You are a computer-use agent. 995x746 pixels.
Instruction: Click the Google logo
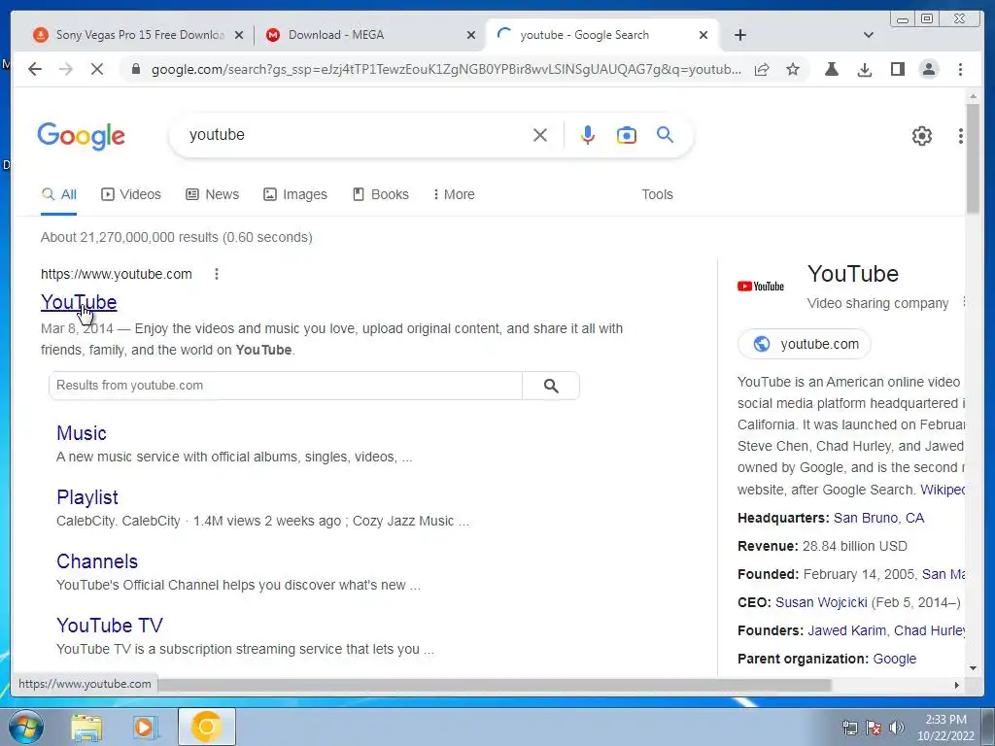click(82, 136)
